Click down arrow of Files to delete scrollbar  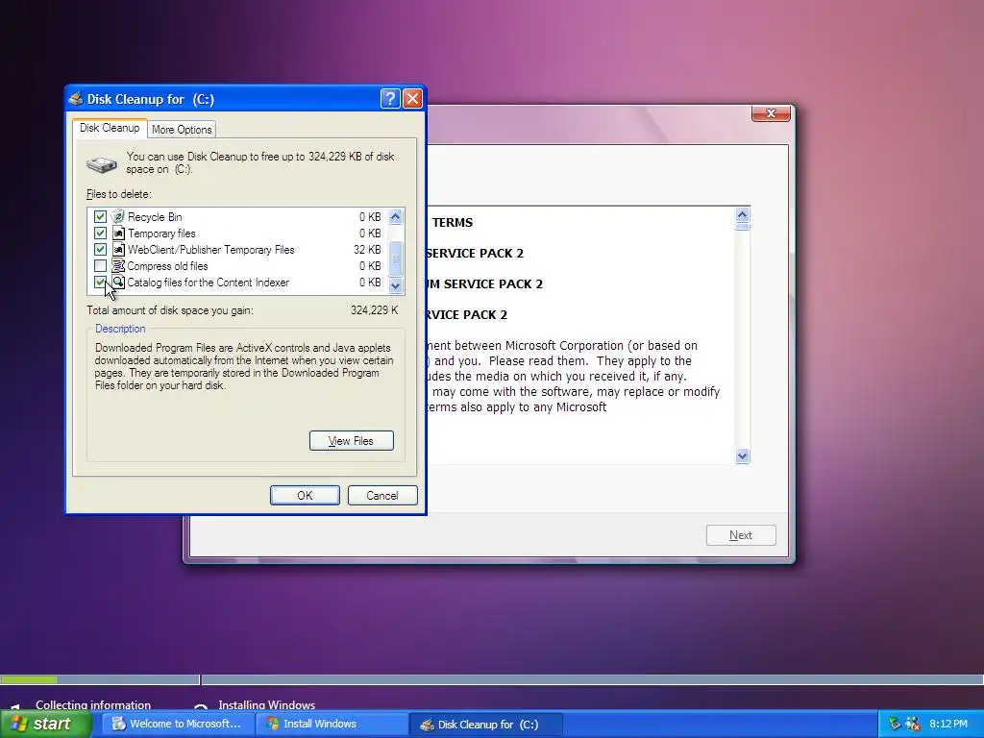pos(395,285)
